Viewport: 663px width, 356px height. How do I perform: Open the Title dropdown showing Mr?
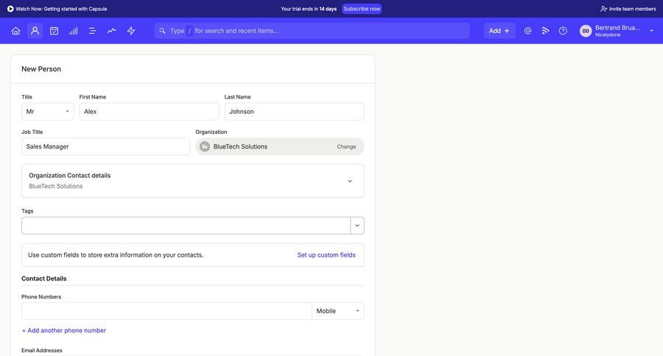(x=47, y=112)
